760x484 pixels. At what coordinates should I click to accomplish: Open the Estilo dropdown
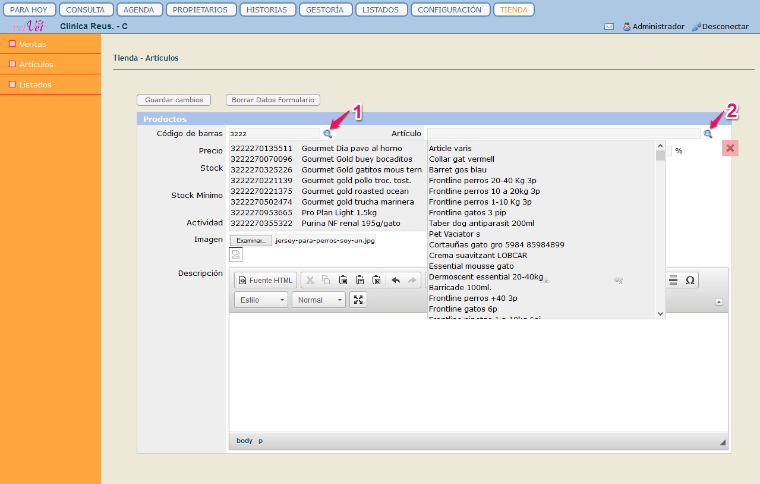coord(261,300)
